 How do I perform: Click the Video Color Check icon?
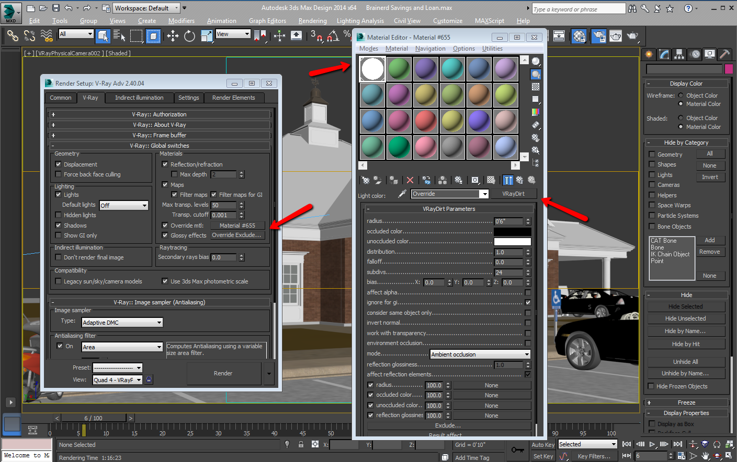[536, 112]
